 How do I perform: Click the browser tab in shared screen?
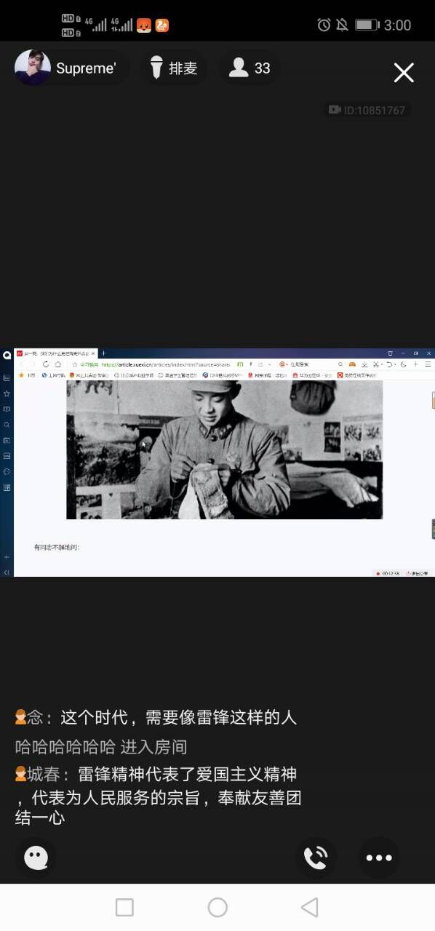[x=56, y=353]
